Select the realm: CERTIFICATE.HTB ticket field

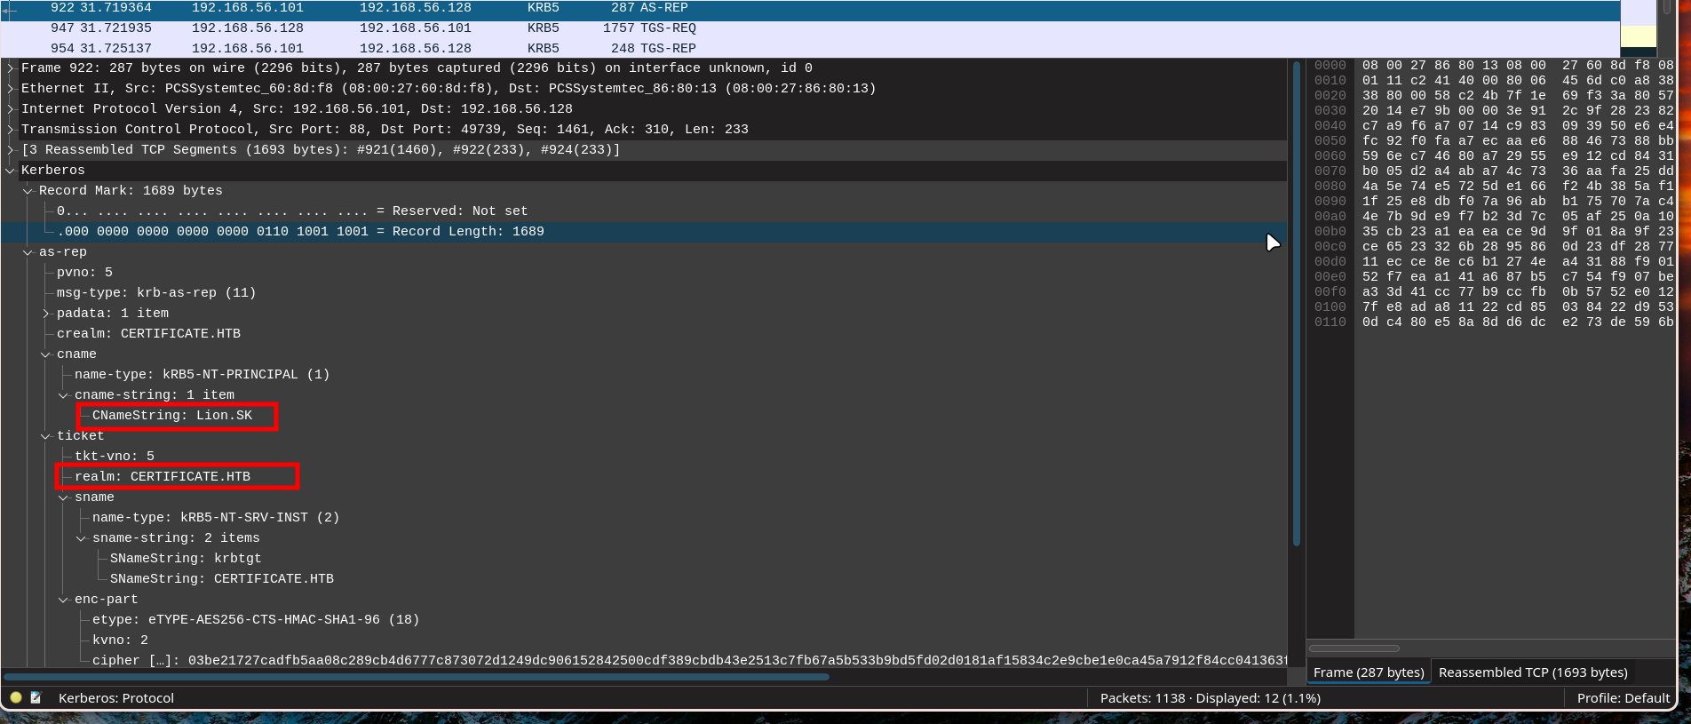coord(163,477)
